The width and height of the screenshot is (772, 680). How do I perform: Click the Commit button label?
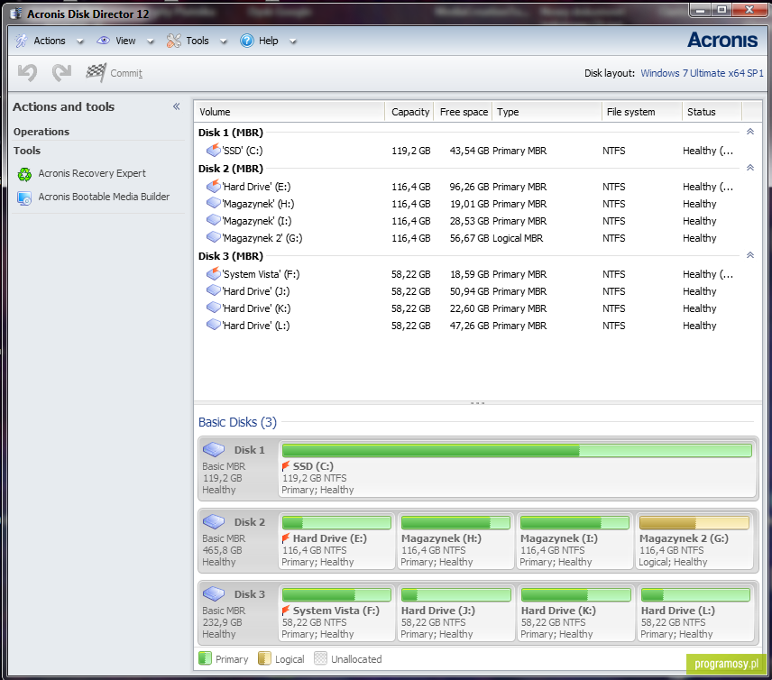pyautogui.click(x=126, y=73)
